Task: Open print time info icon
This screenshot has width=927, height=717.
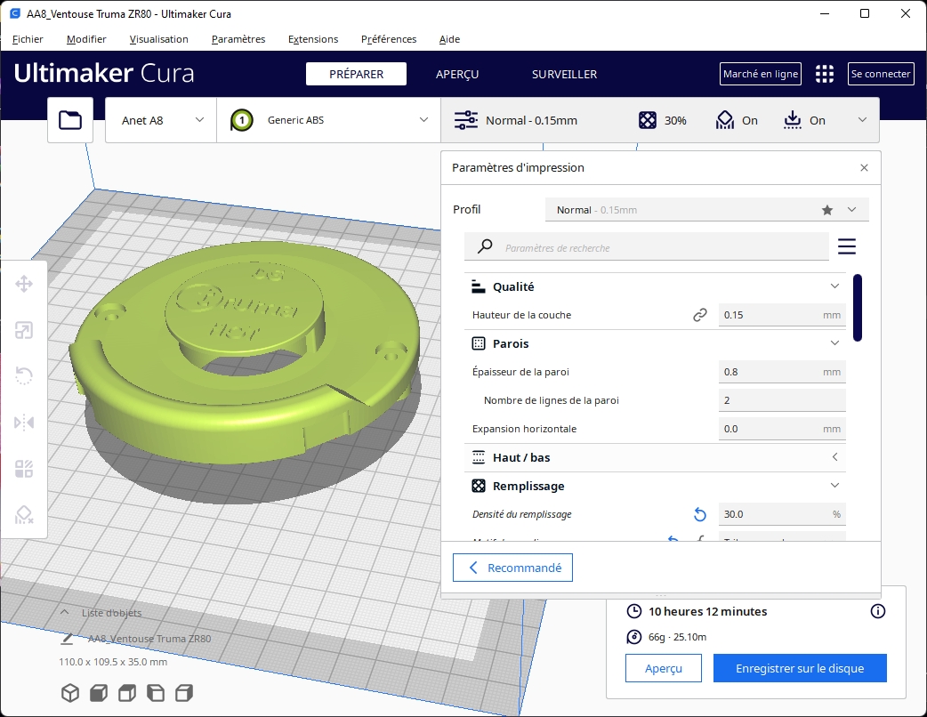Action: click(877, 611)
